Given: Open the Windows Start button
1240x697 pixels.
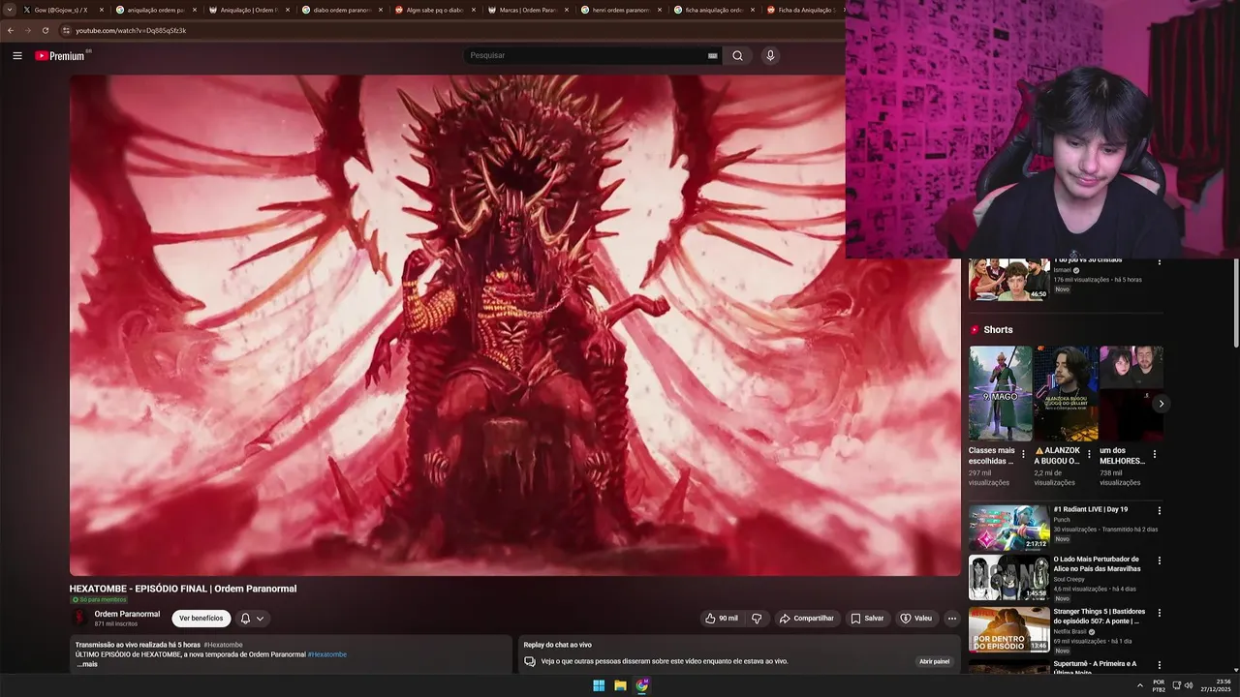Looking at the screenshot, I should click(599, 685).
